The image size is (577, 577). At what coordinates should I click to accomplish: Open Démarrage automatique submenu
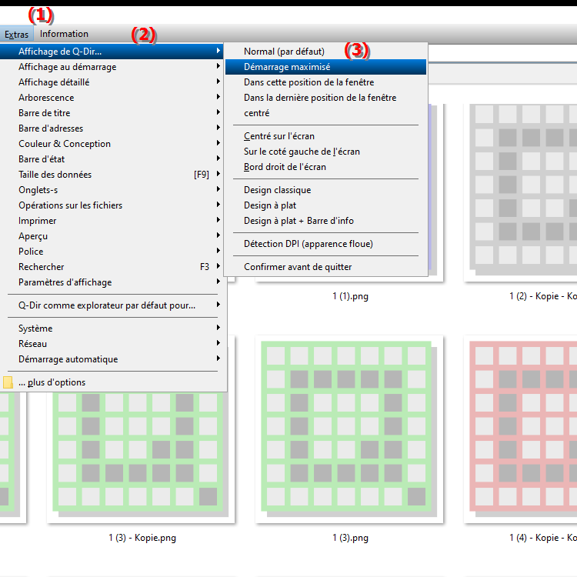[x=112, y=359]
